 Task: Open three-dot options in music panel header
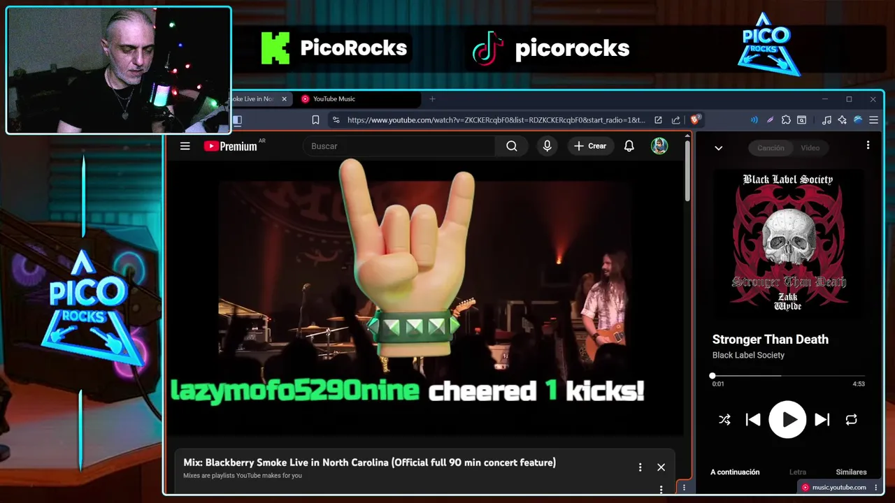point(868,145)
